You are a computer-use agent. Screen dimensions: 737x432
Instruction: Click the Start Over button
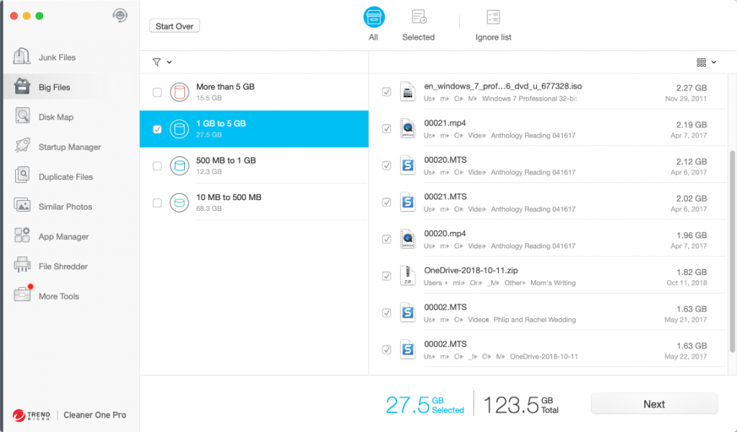click(x=175, y=26)
